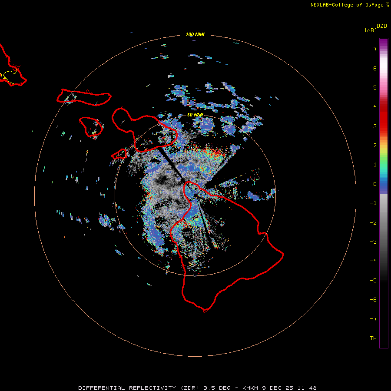Click the red segment of the color bar
The image size is (391, 391).
[x=384, y=117]
